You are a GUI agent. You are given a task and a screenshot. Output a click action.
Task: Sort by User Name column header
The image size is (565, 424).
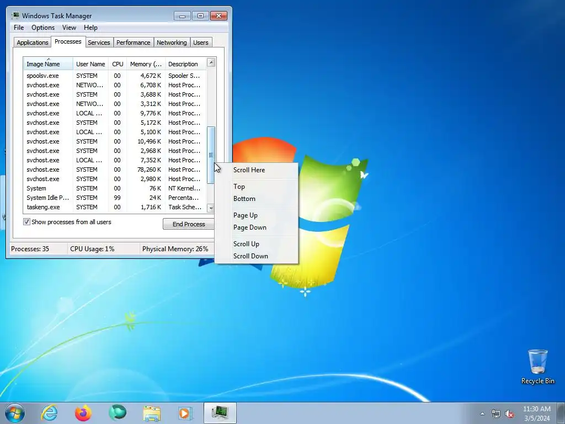point(90,64)
